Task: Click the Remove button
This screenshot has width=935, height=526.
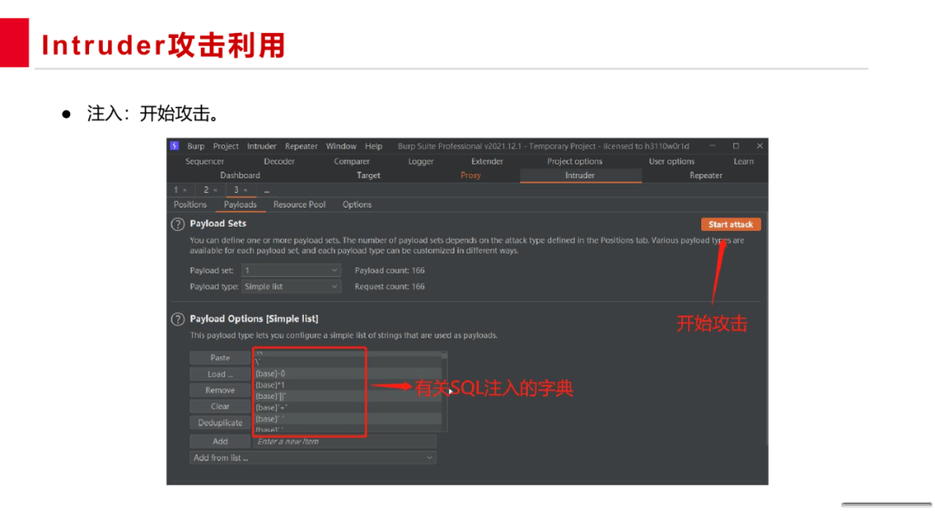Action: tap(220, 390)
